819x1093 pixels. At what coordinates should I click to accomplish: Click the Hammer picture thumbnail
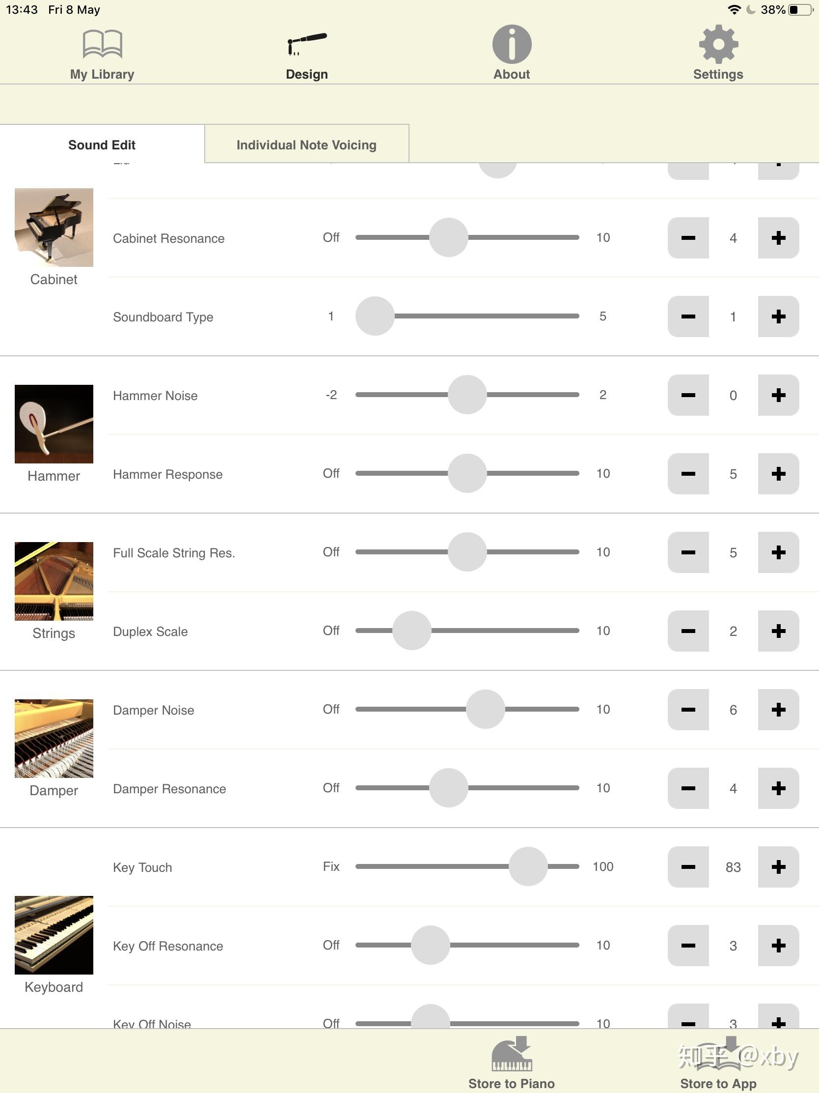(x=54, y=424)
